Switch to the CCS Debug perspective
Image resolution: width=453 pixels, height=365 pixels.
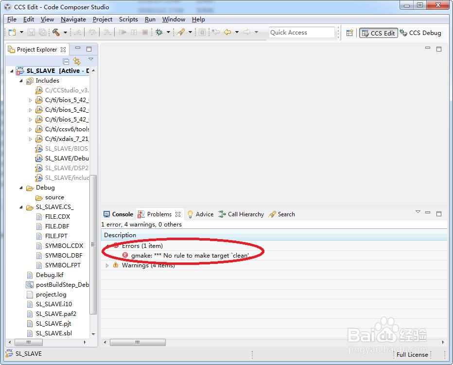point(420,33)
